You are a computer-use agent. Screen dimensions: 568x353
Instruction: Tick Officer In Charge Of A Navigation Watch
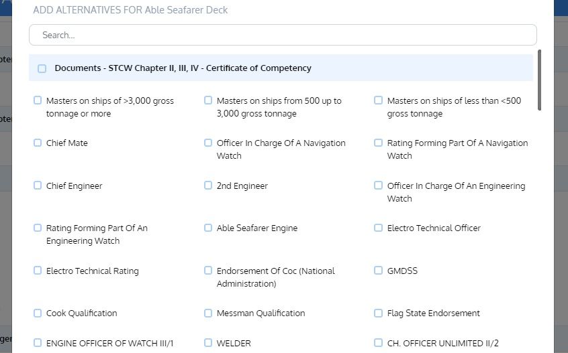point(208,143)
